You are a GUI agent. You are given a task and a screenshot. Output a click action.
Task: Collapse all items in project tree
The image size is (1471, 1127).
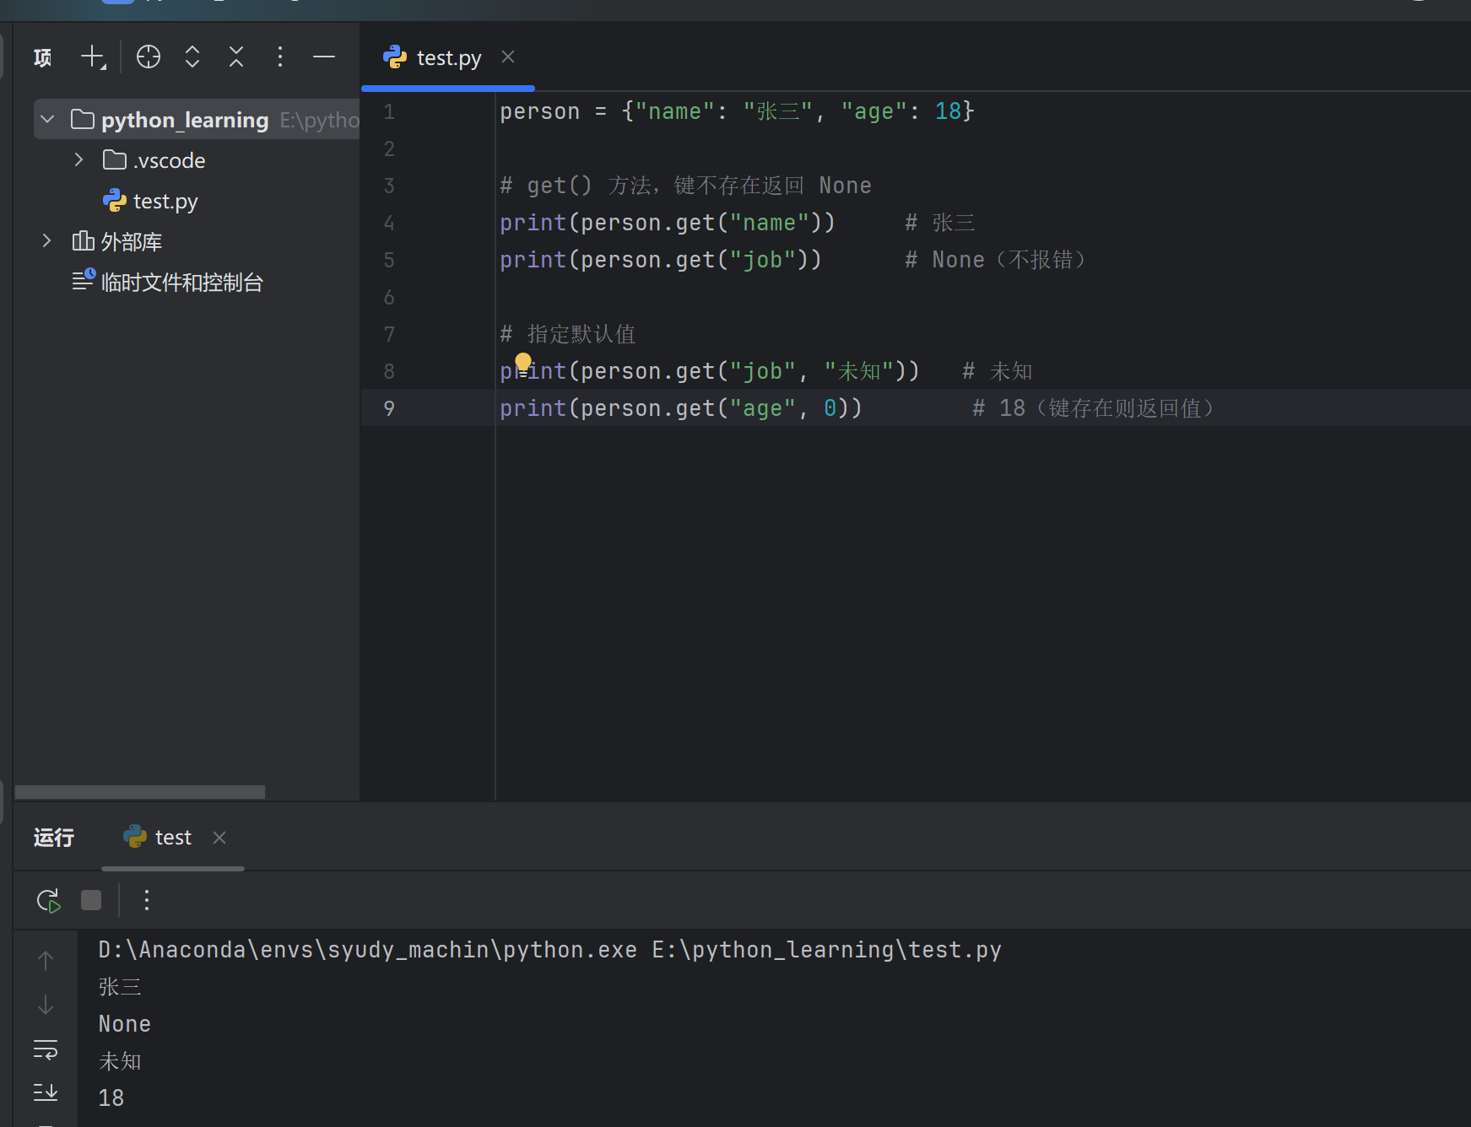(x=236, y=57)
